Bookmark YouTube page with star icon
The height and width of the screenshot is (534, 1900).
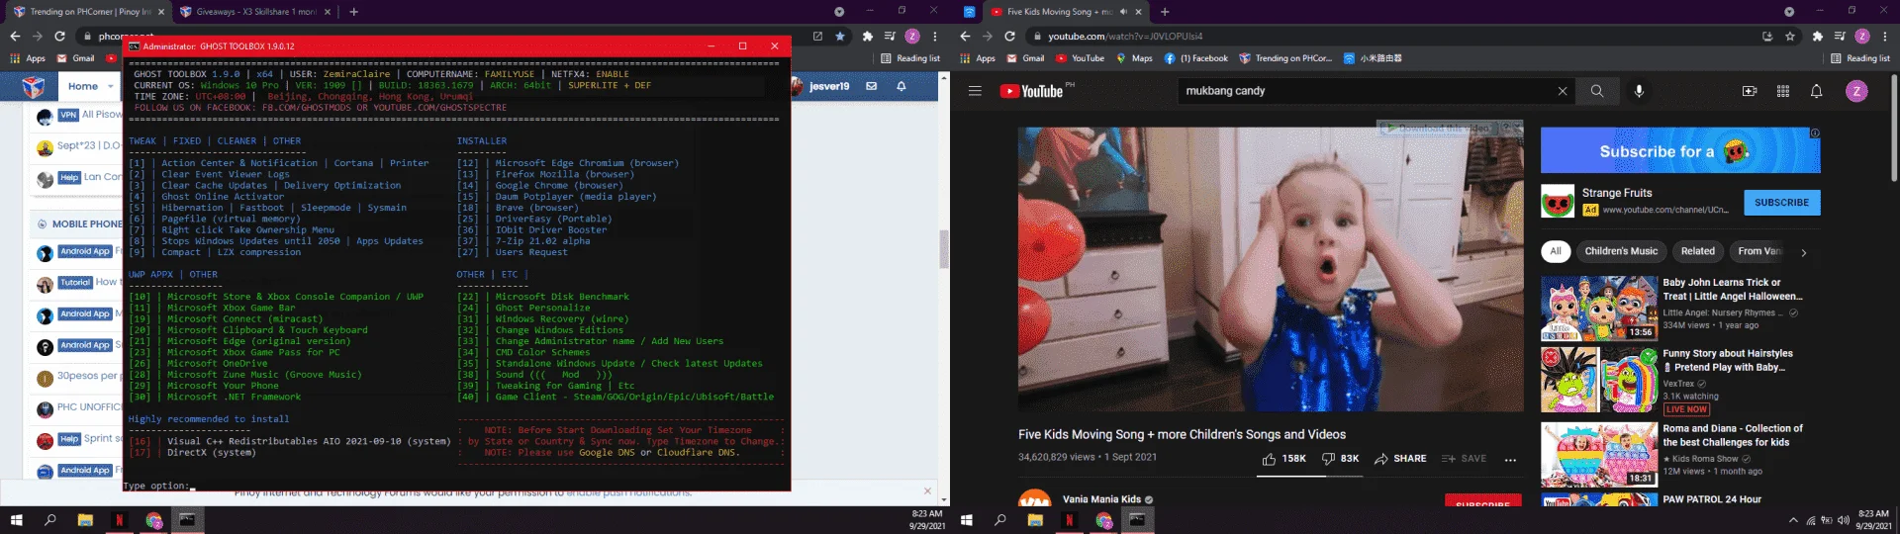coord(1790,37)
